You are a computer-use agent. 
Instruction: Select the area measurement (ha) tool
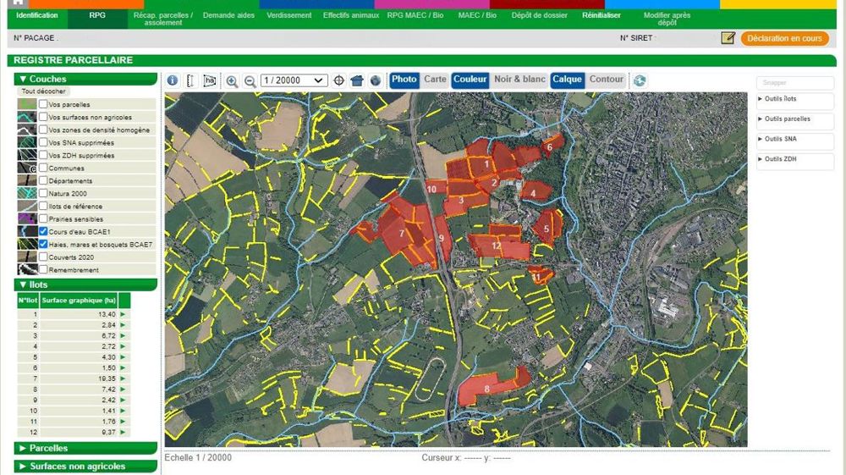tap(209, 80)
